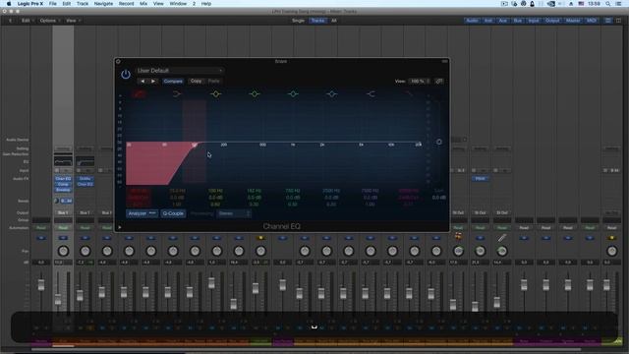Toggle the Analyzer button in Channel EQ

(142, 213)
